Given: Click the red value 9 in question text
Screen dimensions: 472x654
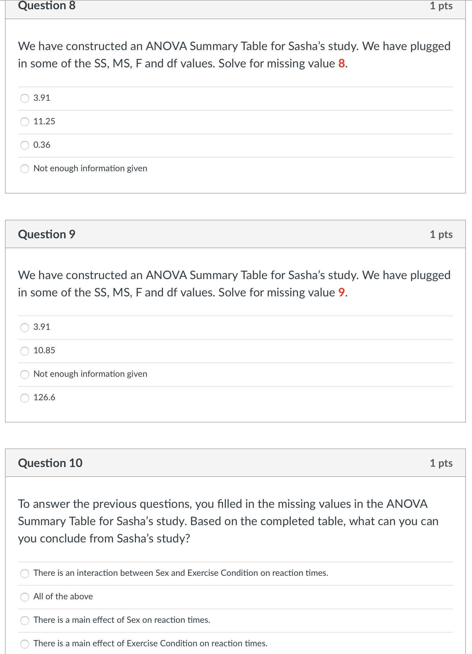Looking at the screenshot, I should click(342, 292).
